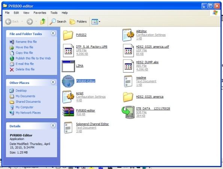Click the Forward arrow toolbar button
The width and height of the screenshot is (223, 169).
[30, 22]
